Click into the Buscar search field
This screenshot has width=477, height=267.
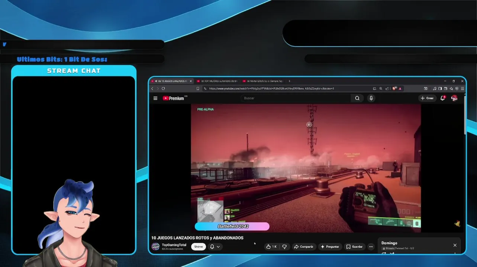296,98
